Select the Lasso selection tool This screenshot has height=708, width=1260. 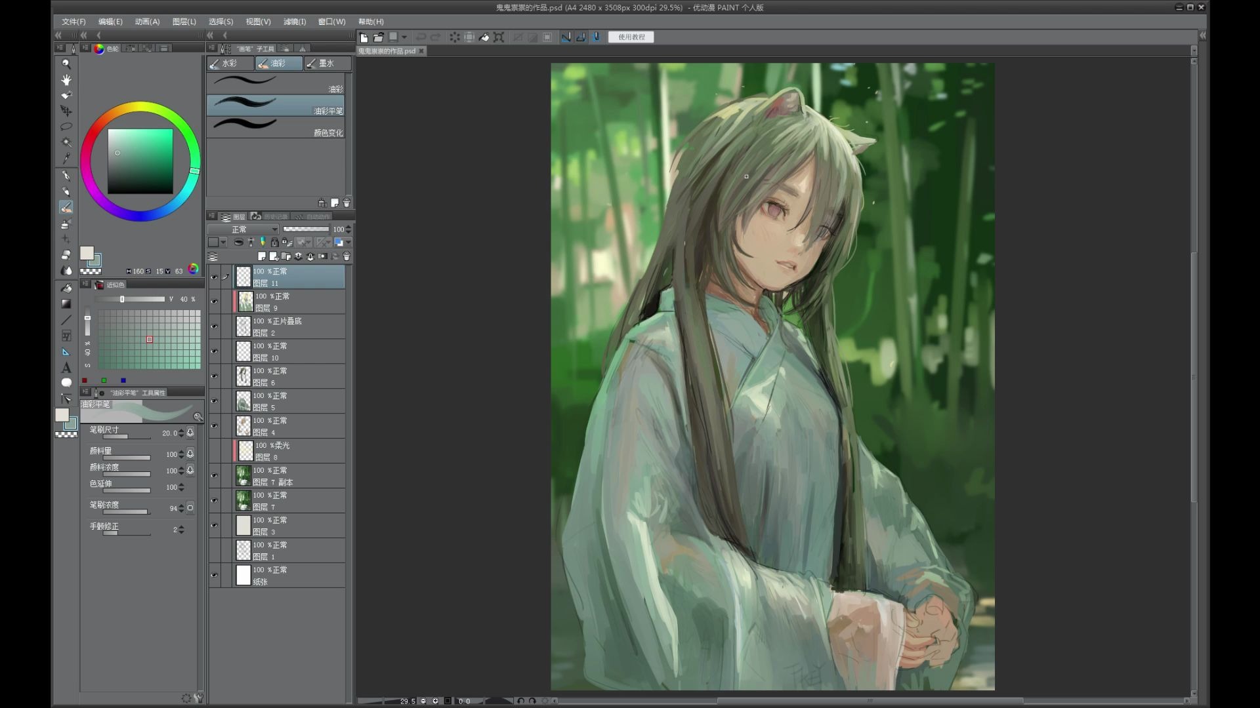click(66, 127)
